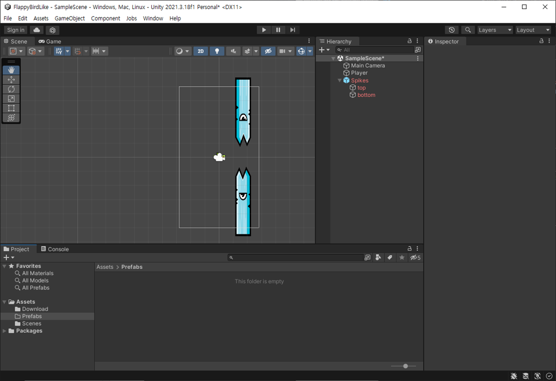The height and width of the screenshot is (381, 556).
Task: Open search in scene picker icon in Hierarchy
Action: coord(418,50)
